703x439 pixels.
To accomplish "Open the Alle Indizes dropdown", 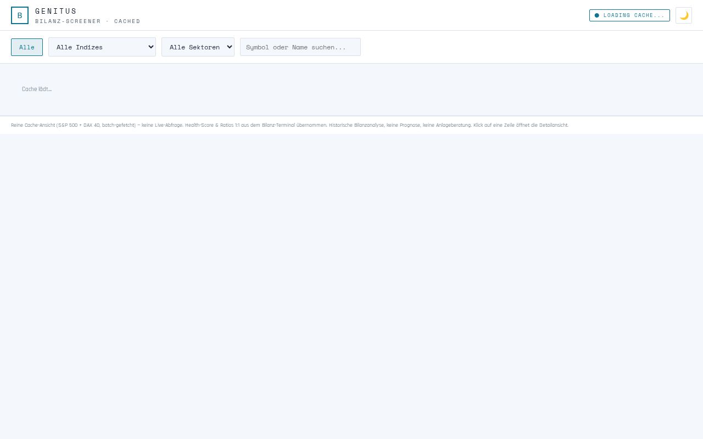I will click(102, 47).
